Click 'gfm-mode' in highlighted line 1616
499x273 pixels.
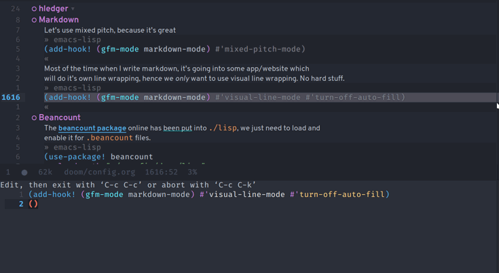[119, 97]
